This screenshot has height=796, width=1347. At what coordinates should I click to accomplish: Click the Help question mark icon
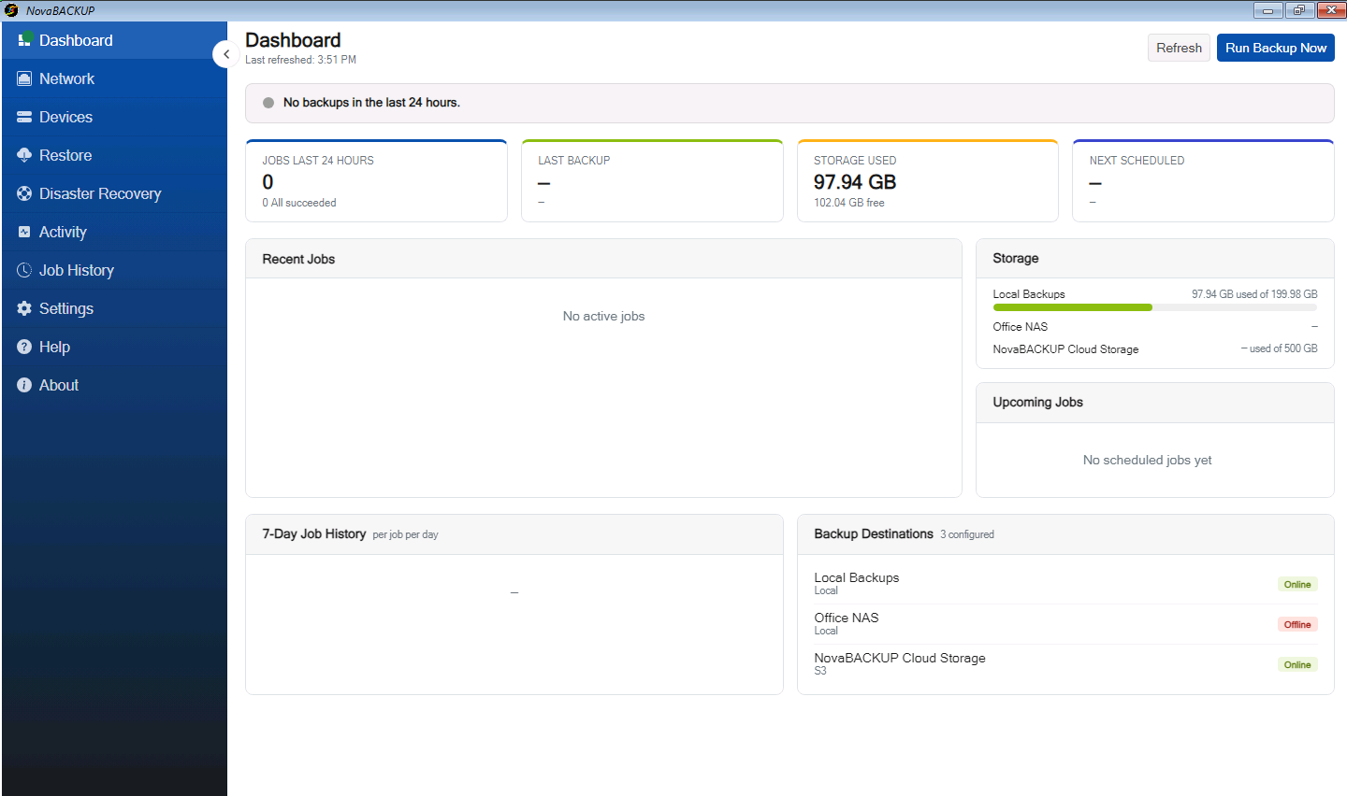point(24,347)
